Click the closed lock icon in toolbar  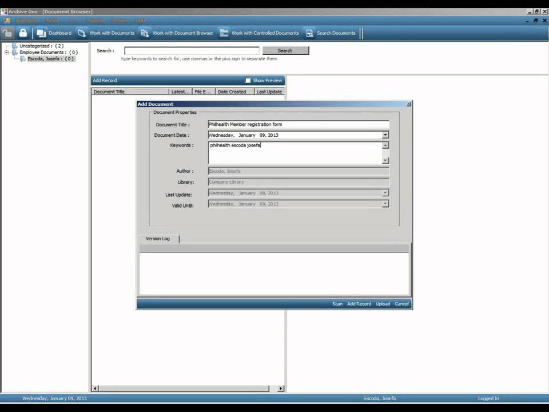[23, 33]
